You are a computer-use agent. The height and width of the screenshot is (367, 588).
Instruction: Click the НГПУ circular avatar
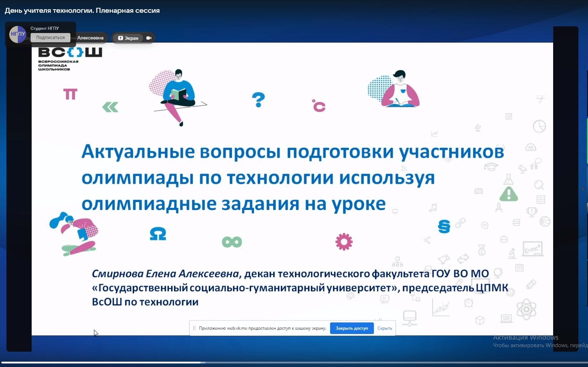click(17, 34)
